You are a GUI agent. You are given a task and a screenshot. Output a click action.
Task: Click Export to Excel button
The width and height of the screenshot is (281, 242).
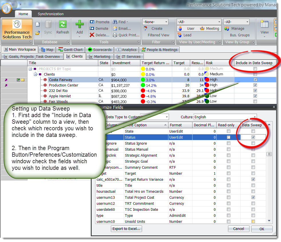126,229
